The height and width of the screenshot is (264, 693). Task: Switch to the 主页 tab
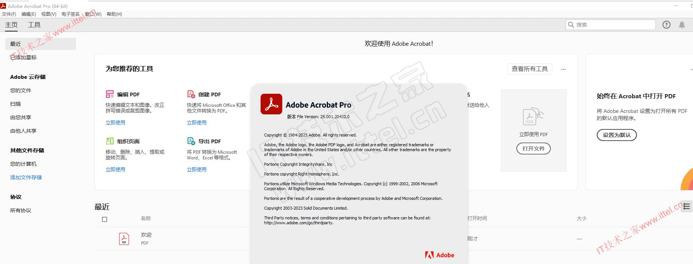point(11,25)
